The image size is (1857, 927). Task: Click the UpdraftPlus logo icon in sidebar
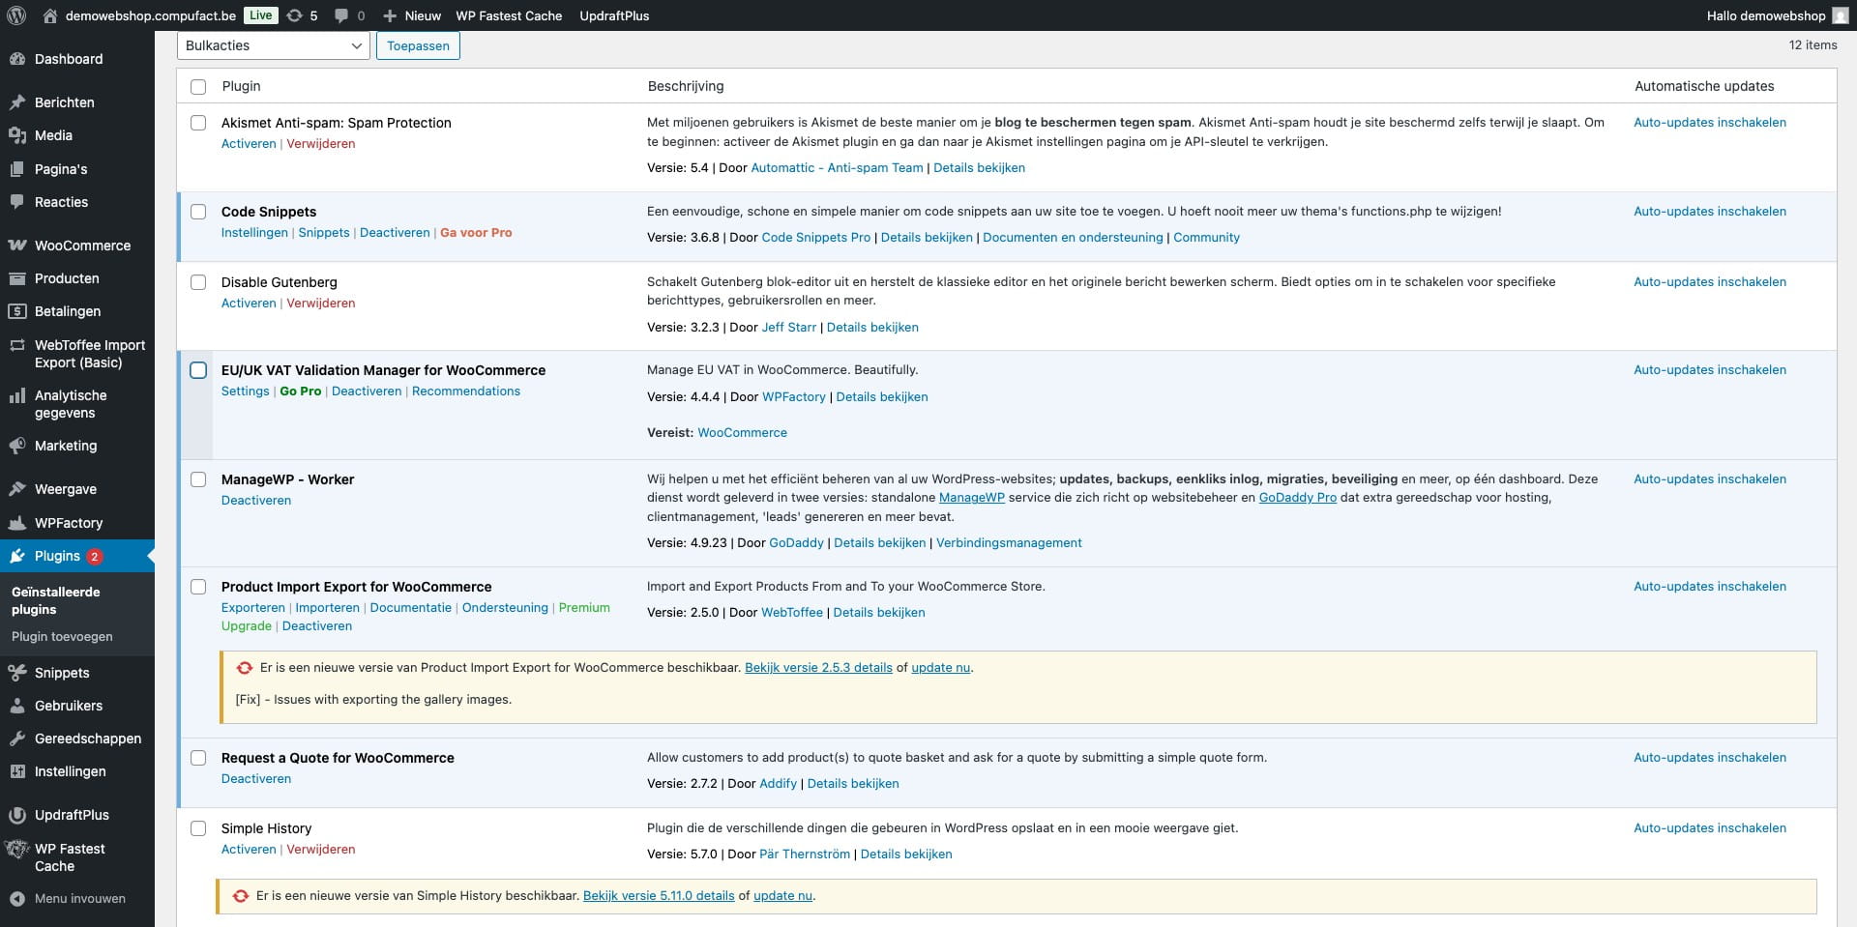pyautogui.click(x=17, y=815)
